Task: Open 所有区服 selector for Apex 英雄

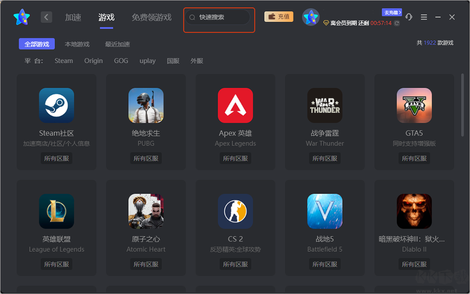Action: [x=235, y=158]
